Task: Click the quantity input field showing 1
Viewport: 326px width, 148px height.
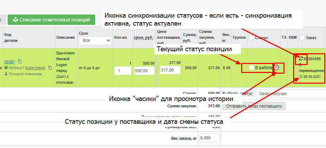Action: pyautogui.click(x=123, y=71)
